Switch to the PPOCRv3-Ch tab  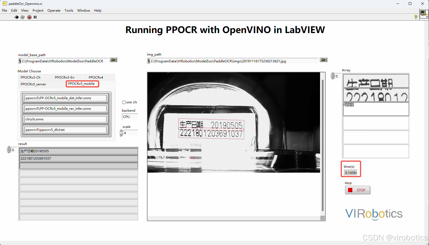click(35, 78)
